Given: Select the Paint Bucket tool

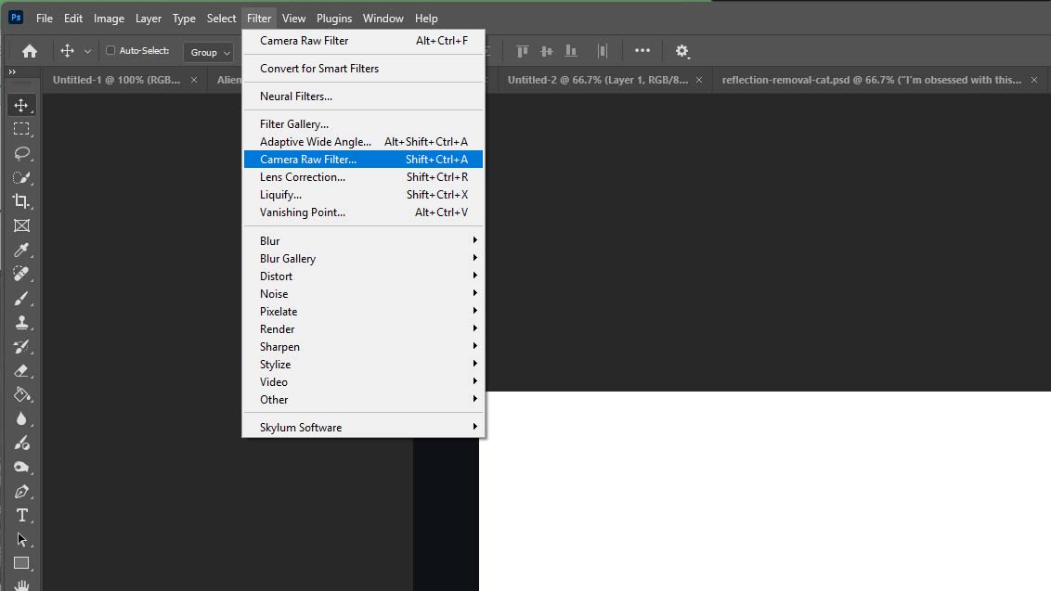Looking at the screenshot, I should (21, 394).
